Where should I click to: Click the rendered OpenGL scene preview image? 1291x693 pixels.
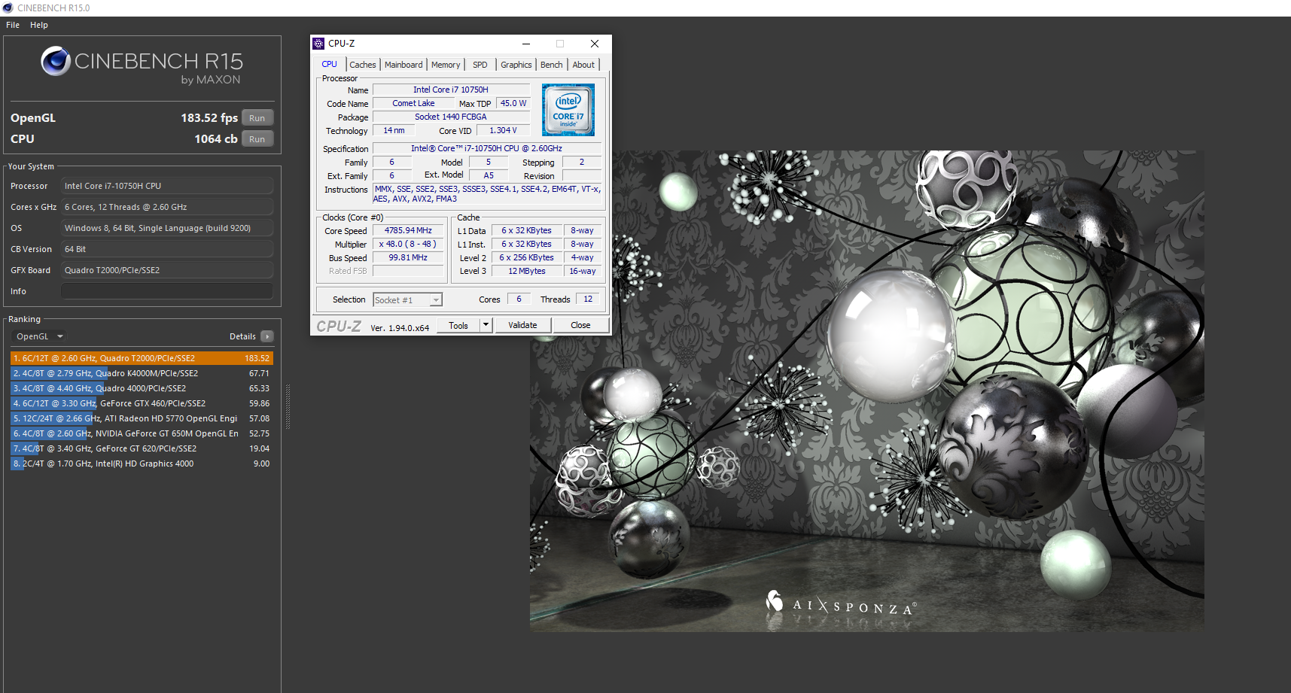point(867,391)
